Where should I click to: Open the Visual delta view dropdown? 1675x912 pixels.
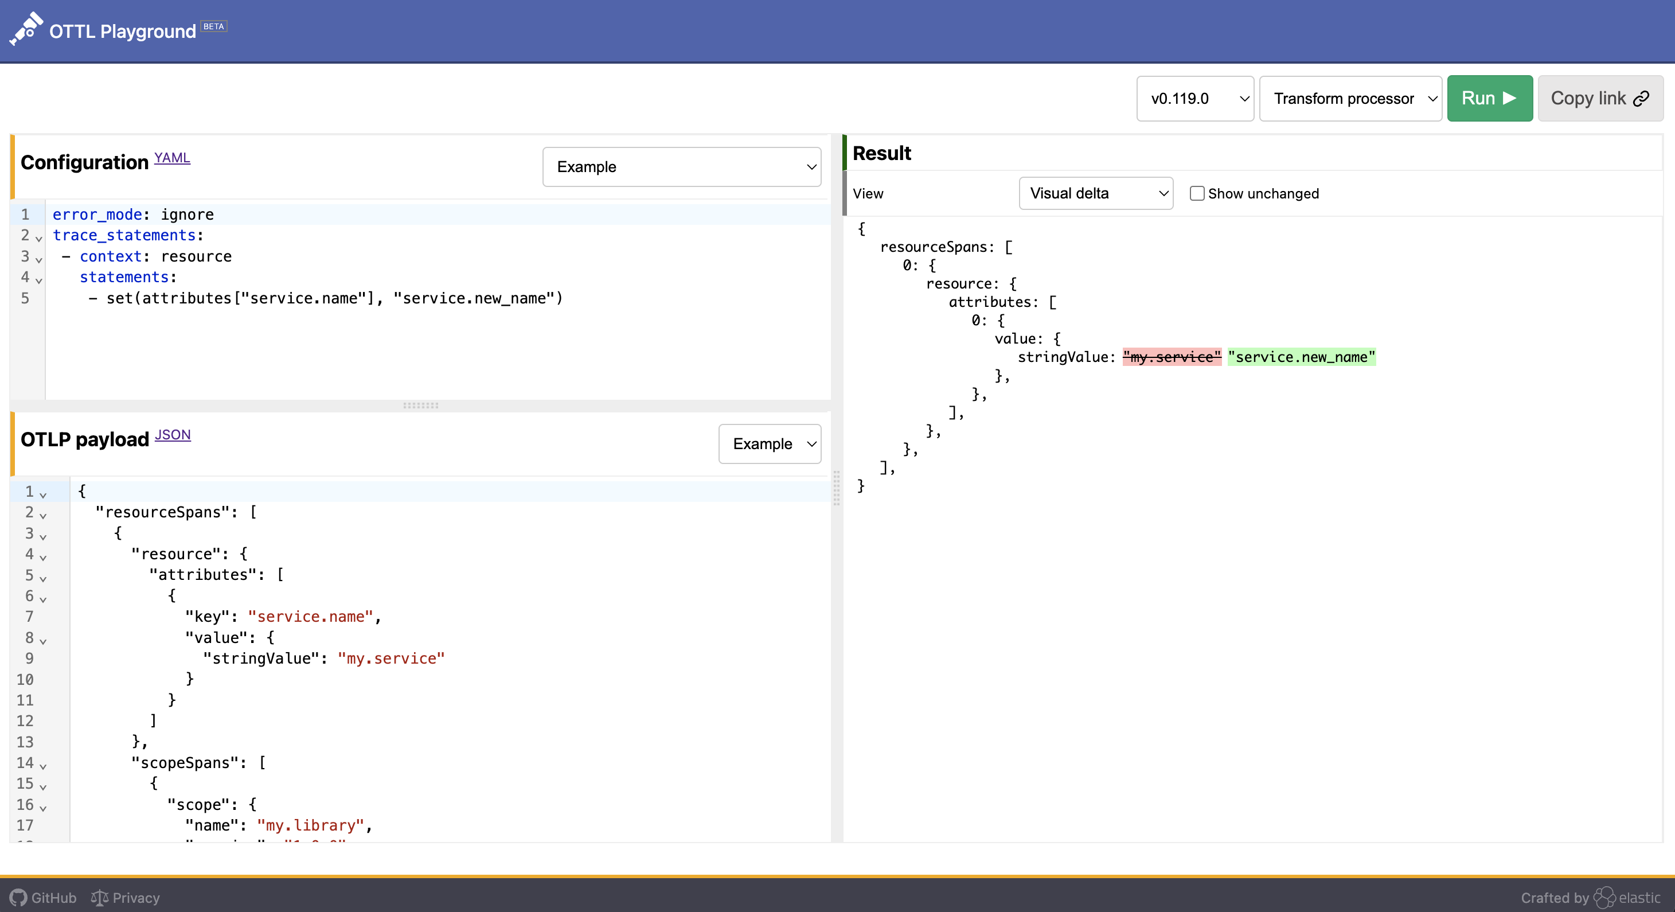(x=1096, y=193)
